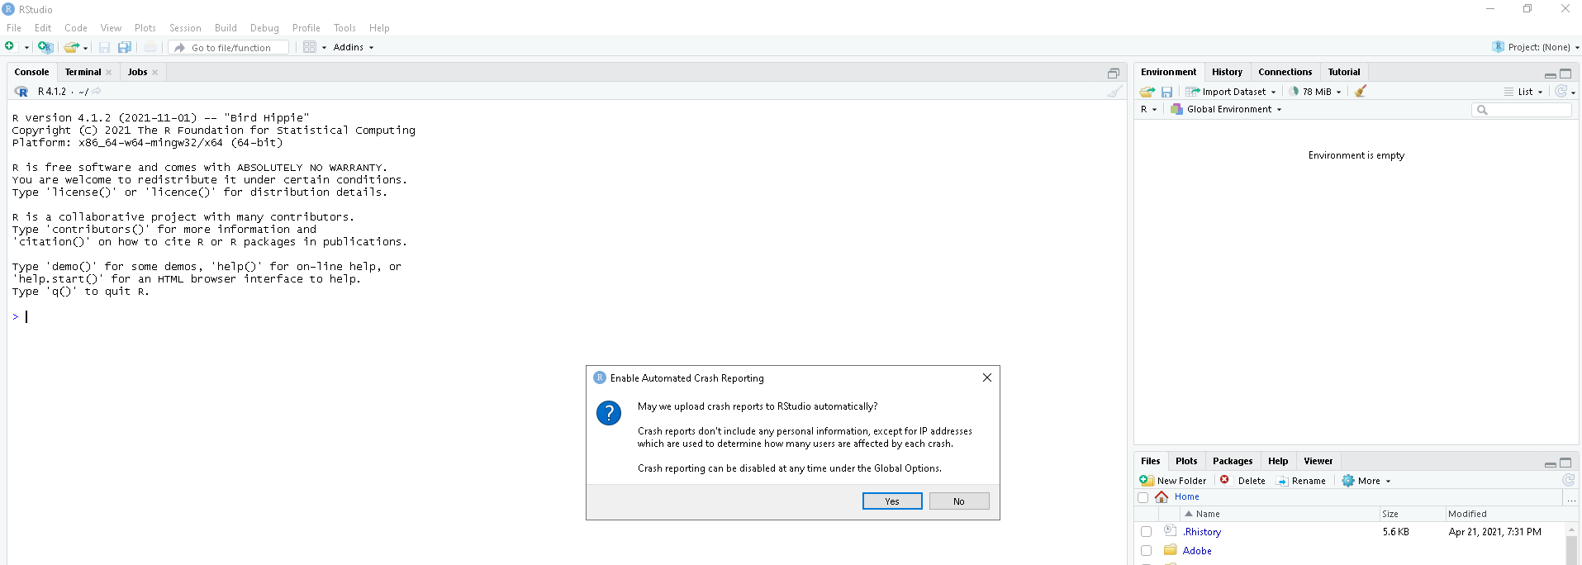This screenshot has width=1582, height=565.
Task: Expand the New File dropdown arrow
Action: click(x=26, y=48)
